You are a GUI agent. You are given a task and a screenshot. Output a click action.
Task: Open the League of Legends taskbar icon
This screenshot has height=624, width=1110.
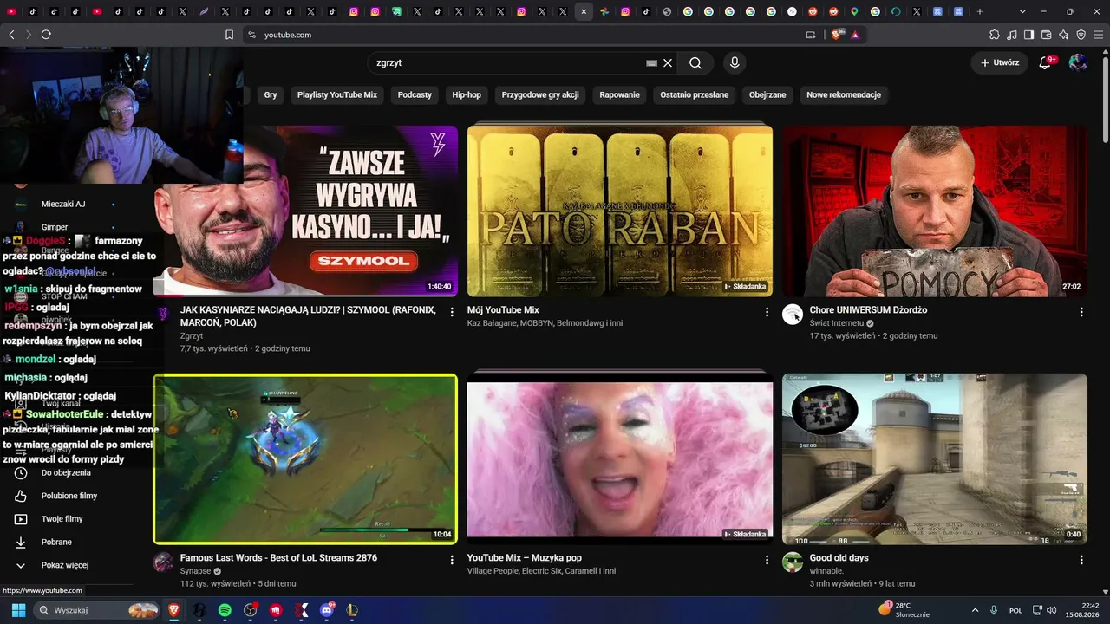click(x=352, y=610)
